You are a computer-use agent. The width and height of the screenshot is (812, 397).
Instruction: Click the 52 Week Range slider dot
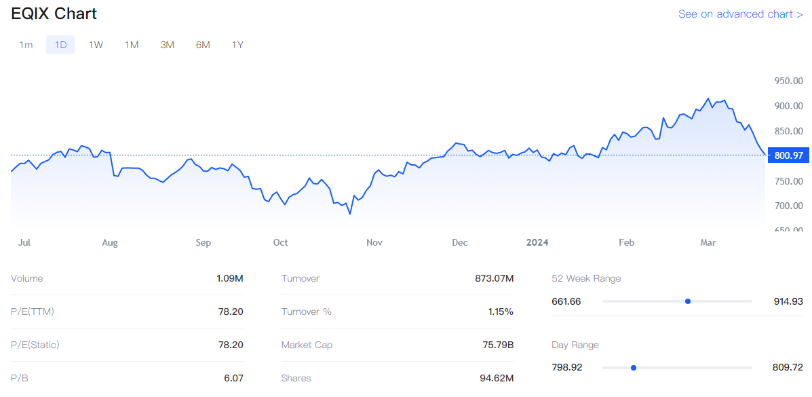coord(688,301)
